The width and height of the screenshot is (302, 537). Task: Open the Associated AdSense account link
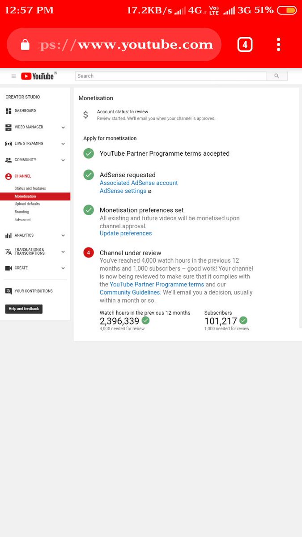pos(139,183)
